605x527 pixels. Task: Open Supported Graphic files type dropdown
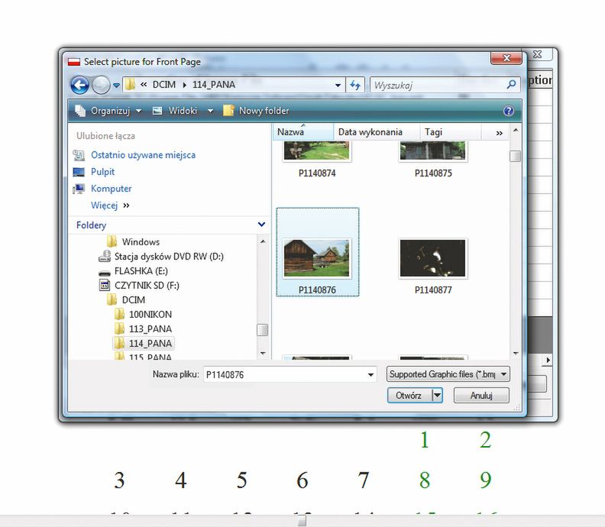(x=448, y=374)
